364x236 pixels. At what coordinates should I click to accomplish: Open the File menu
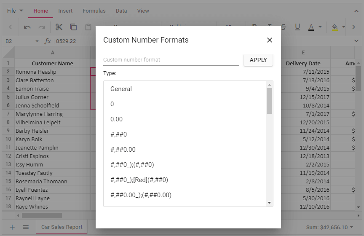[15, 11]
